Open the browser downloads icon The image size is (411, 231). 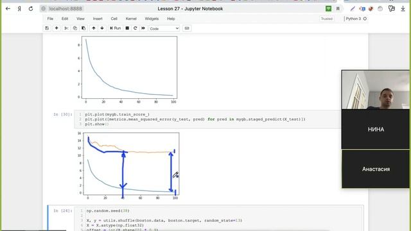coord(403,8)
